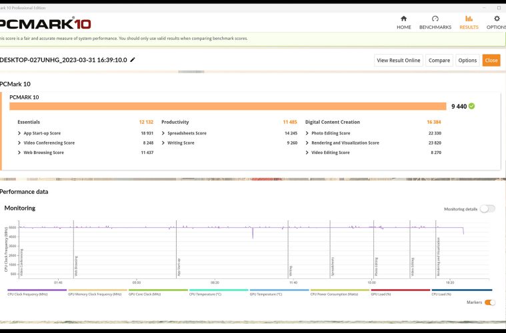506x333 pixels.
Task: Click View Result Online button
Action: click(x=399, y=61)
